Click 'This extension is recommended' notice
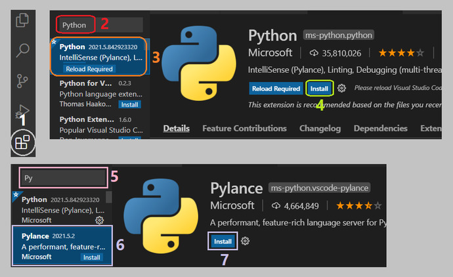Screen dimensions: 453x277 tap(345, 105)
